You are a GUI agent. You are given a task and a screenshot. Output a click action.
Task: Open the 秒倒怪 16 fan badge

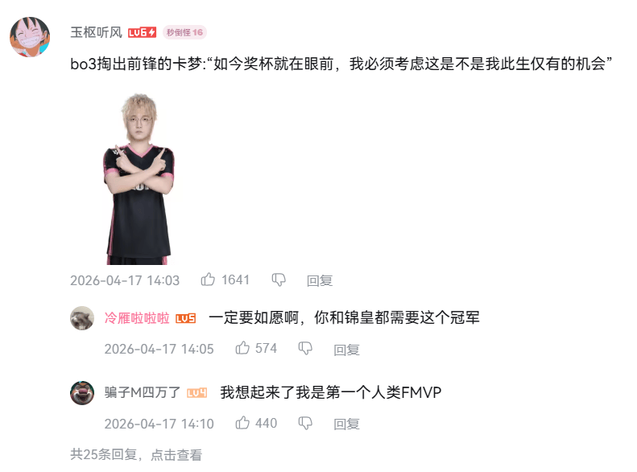185,32
